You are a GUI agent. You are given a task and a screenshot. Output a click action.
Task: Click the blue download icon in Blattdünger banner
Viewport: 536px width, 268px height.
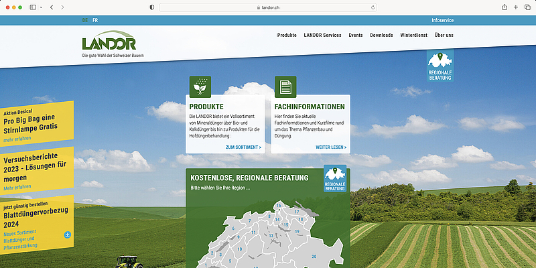click(68, 234)
